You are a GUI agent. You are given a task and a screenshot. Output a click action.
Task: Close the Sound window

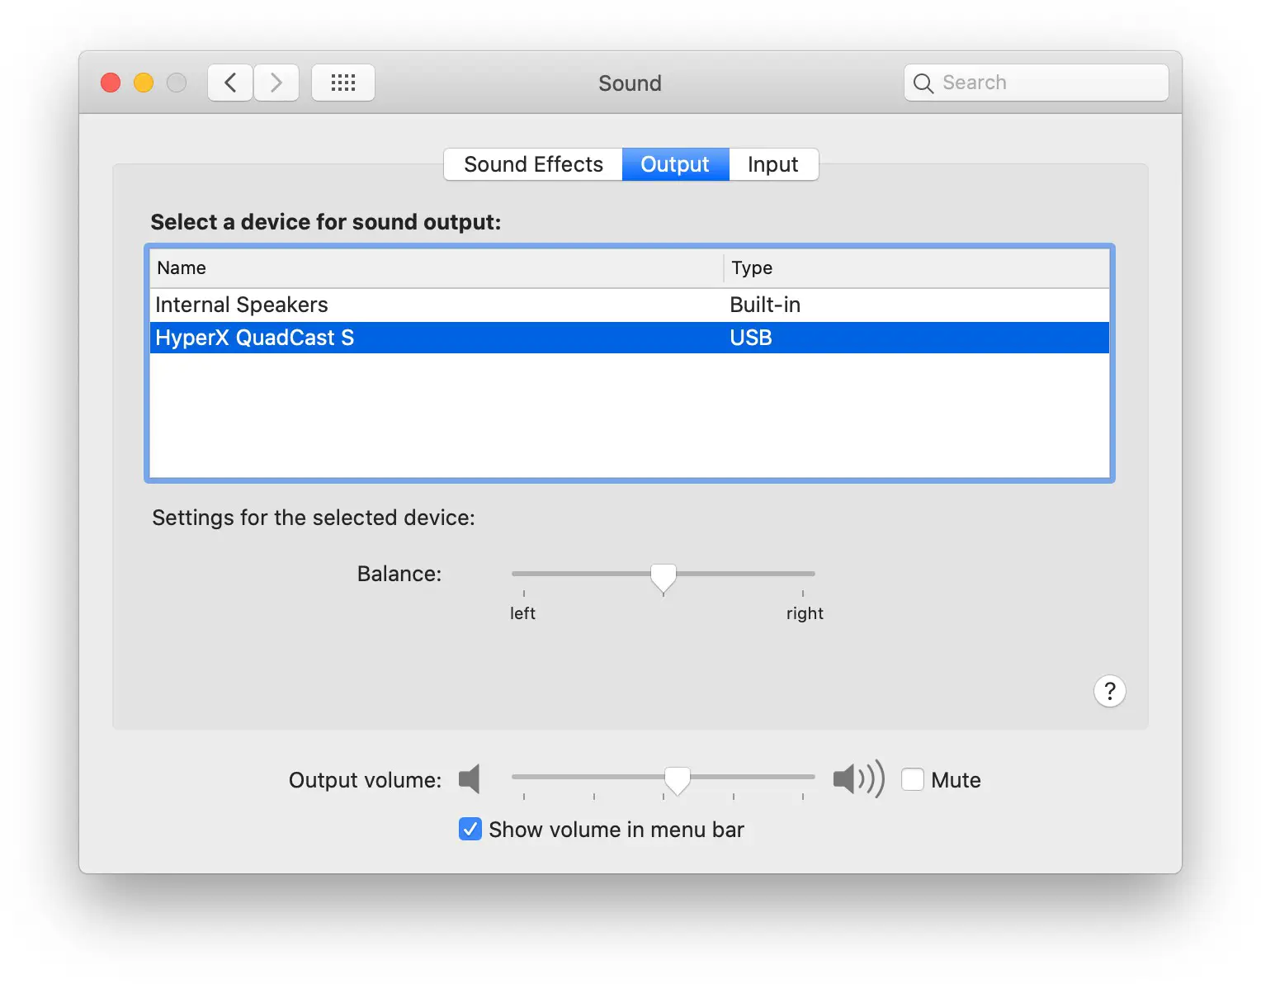coord(111,83)
